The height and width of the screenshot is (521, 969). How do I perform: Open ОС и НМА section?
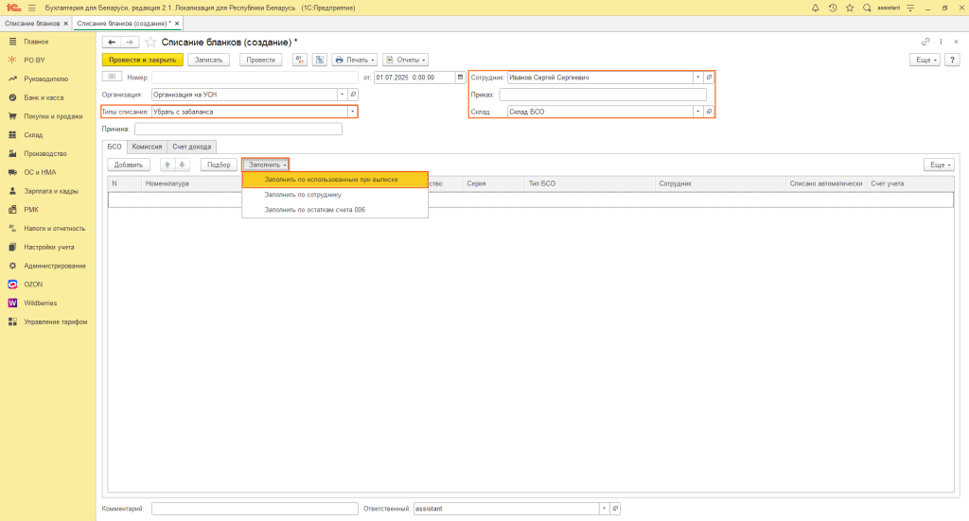[40, 172]
